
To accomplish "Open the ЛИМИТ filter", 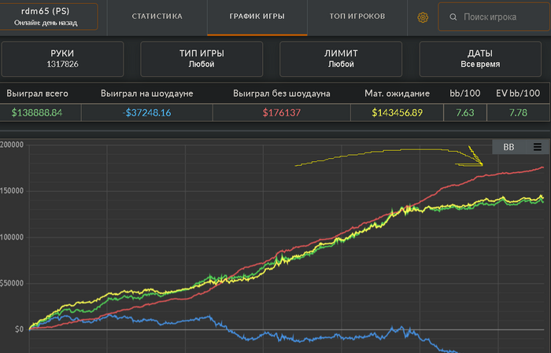I will pos(341,59).
